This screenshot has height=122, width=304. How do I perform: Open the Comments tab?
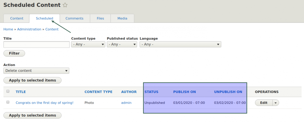[74, 18]
